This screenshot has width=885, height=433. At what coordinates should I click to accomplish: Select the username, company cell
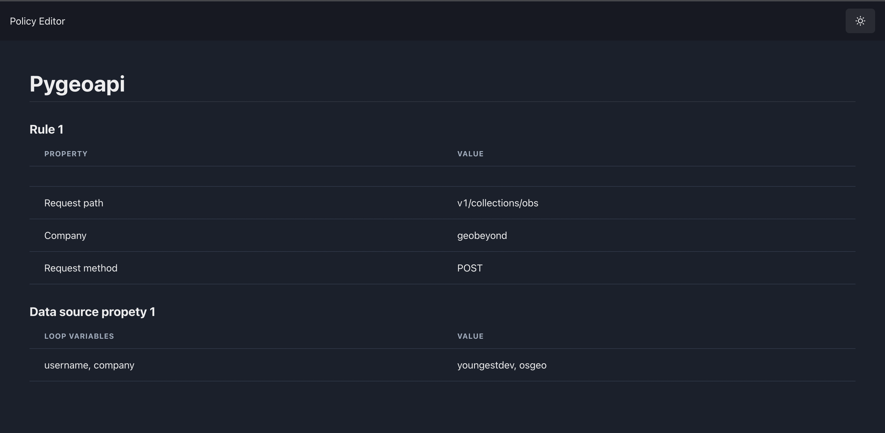pyautogui.click(x=89, y=365)
